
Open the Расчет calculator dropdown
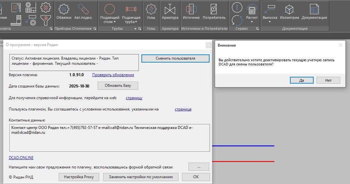(x=252, y=22)
